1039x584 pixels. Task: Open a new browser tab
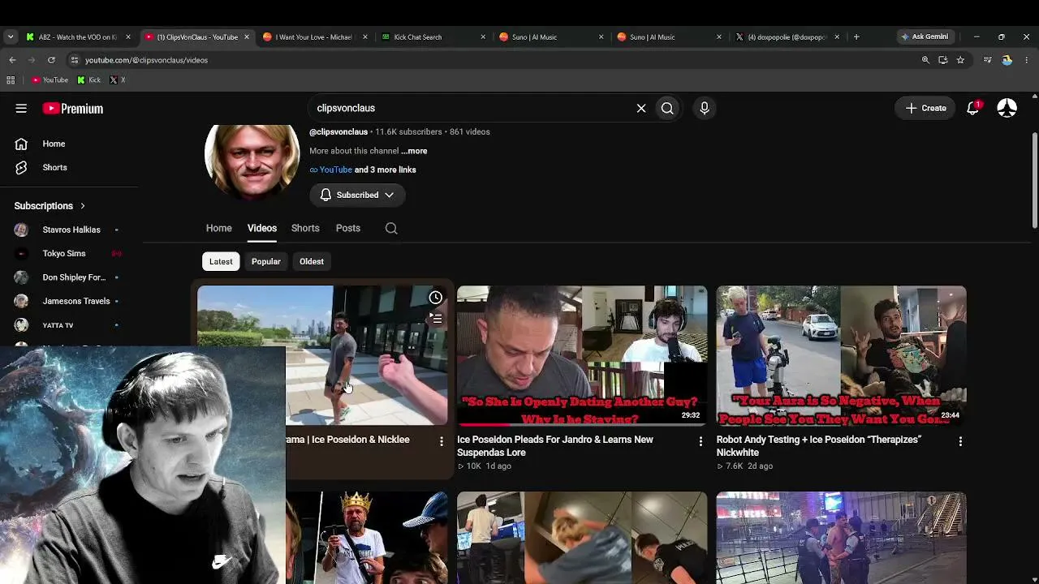[x=856, y=36]
